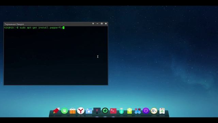Open the recycle trash icon in dock
The image size is (218, 123).
pyautogui.click(x=162, y=111)
